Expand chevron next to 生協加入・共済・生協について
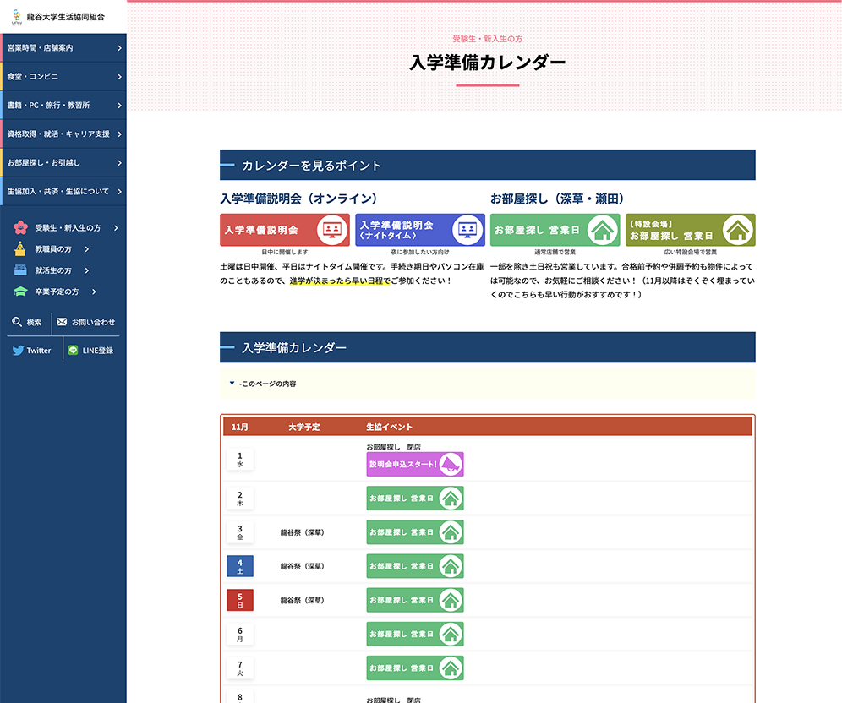The height and width of the screenshot is (703, 842). 119,192
